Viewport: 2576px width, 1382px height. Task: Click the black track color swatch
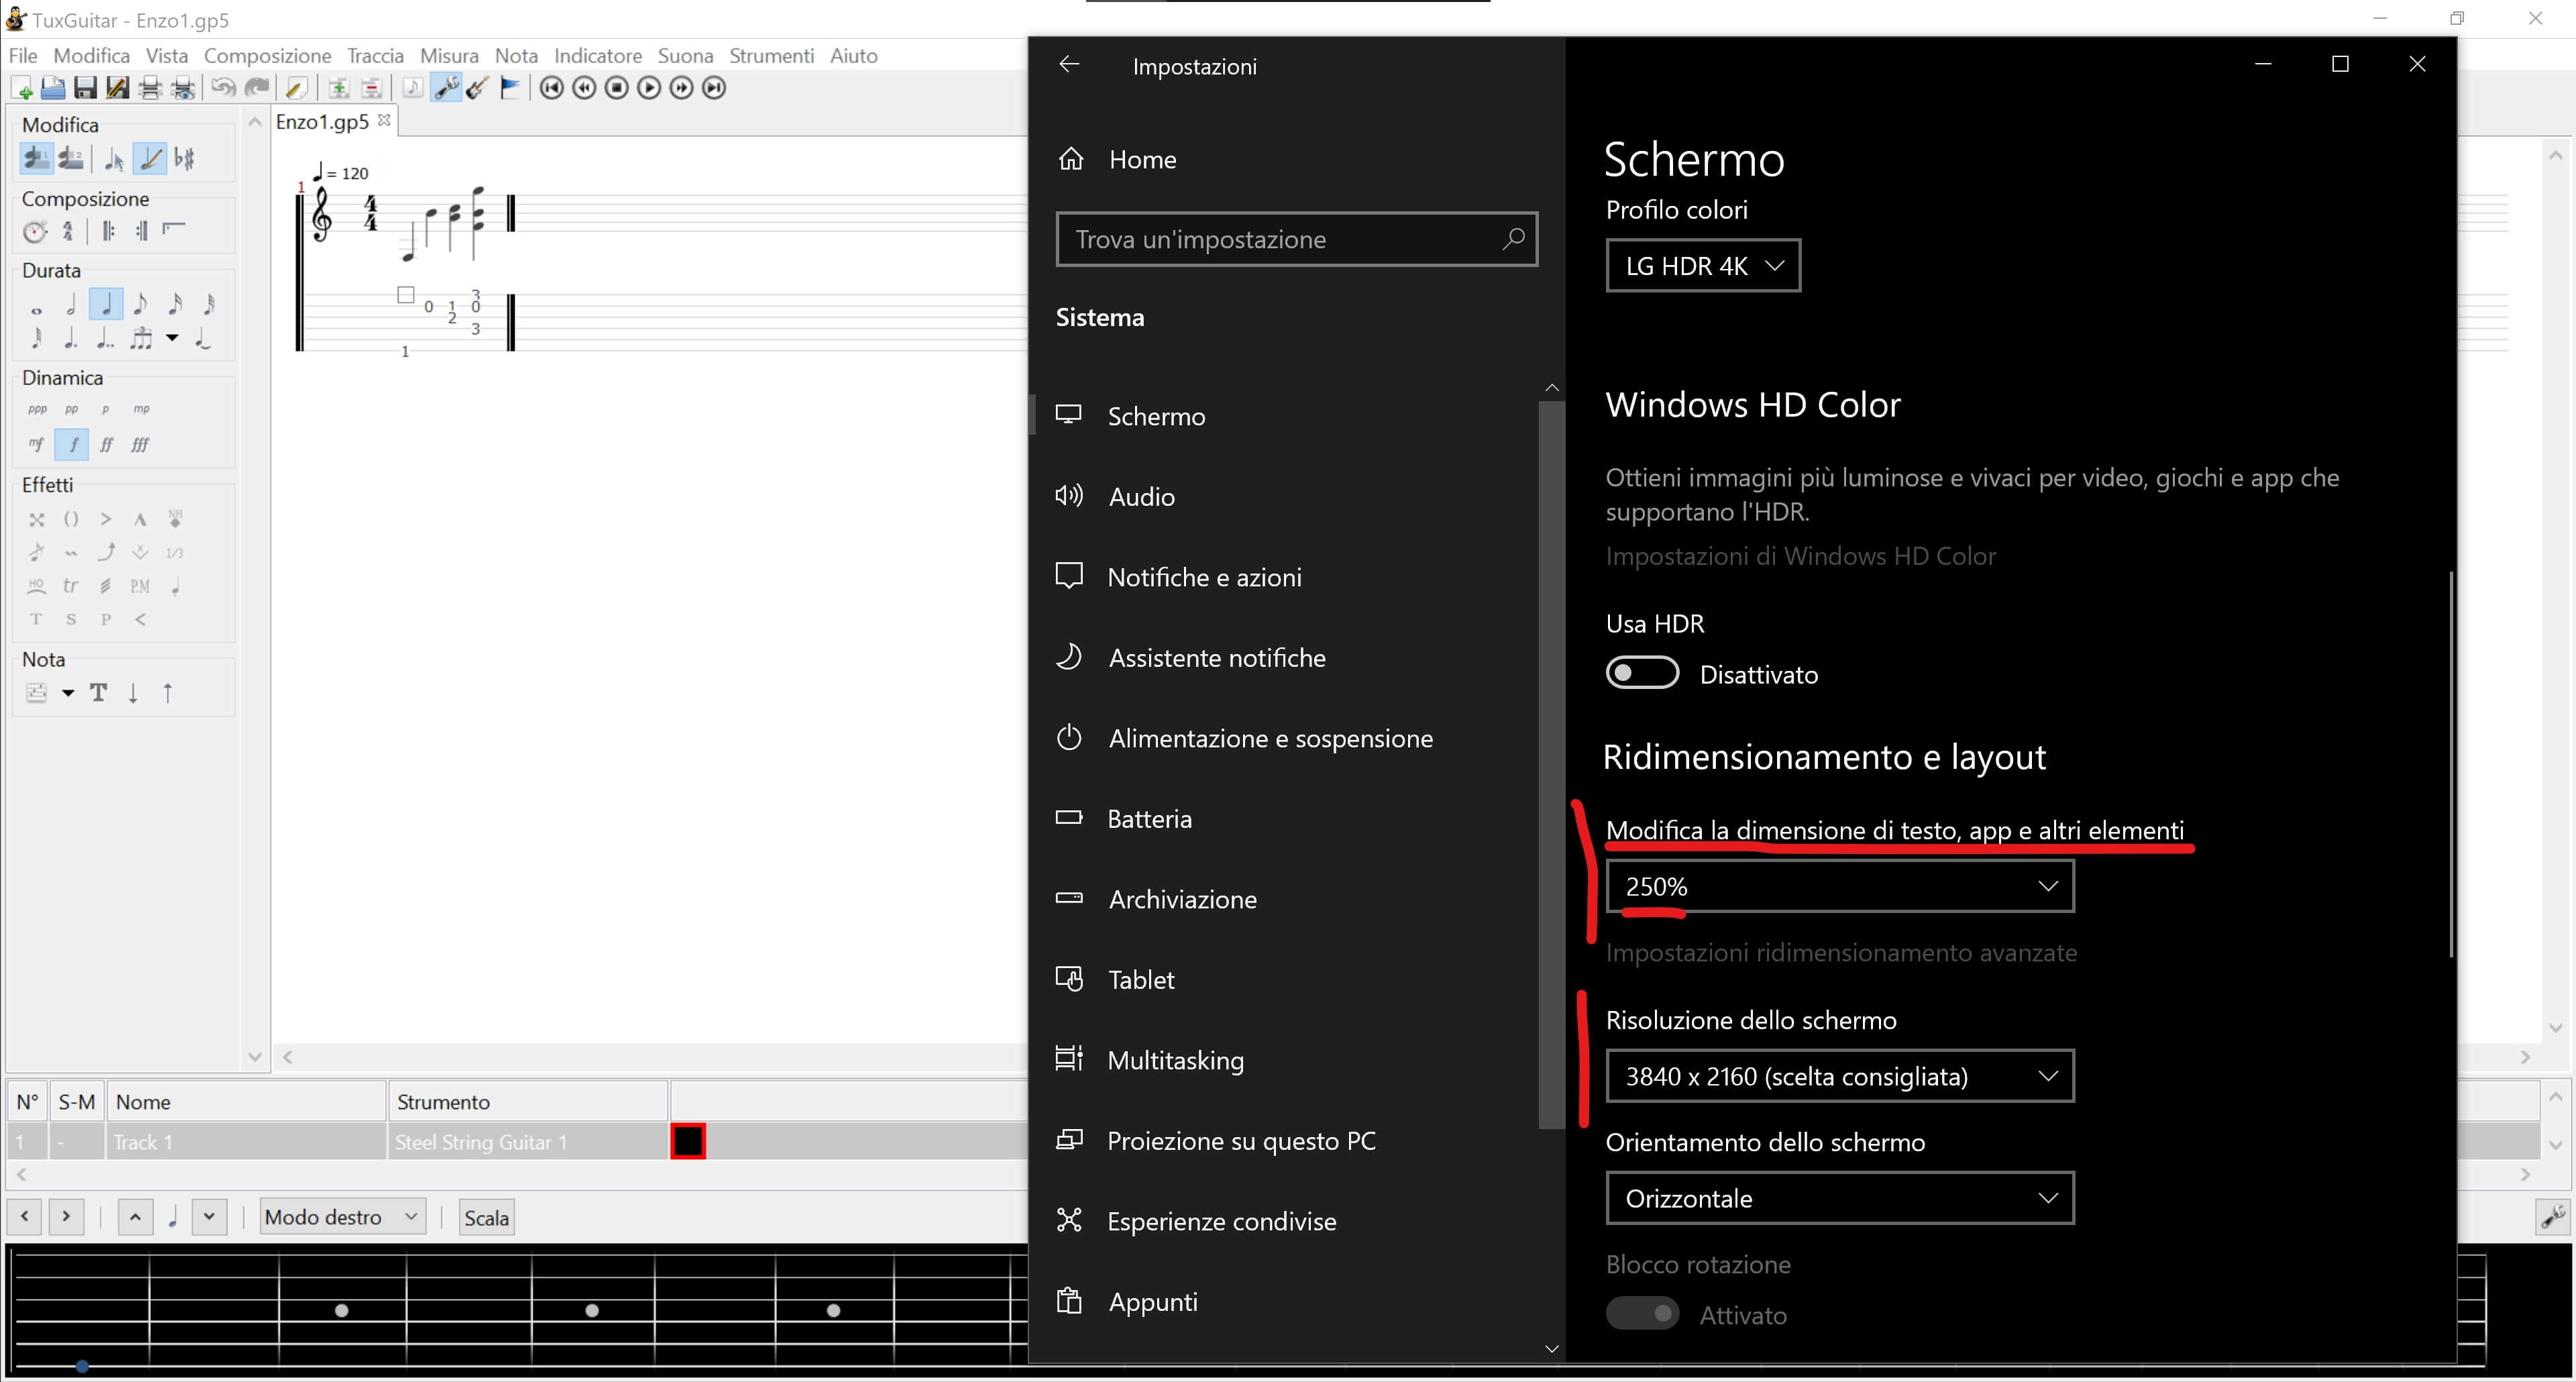[x=688, y=1141]
